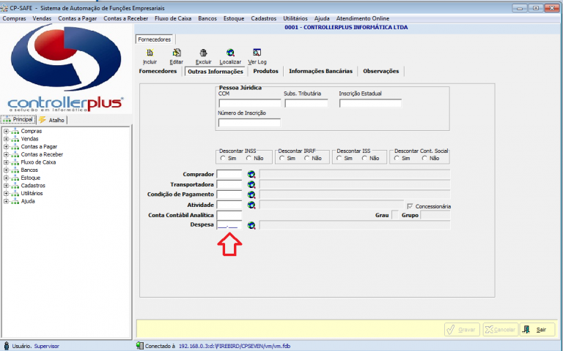Switch to the Produtos tab

[x=265, y=71]
